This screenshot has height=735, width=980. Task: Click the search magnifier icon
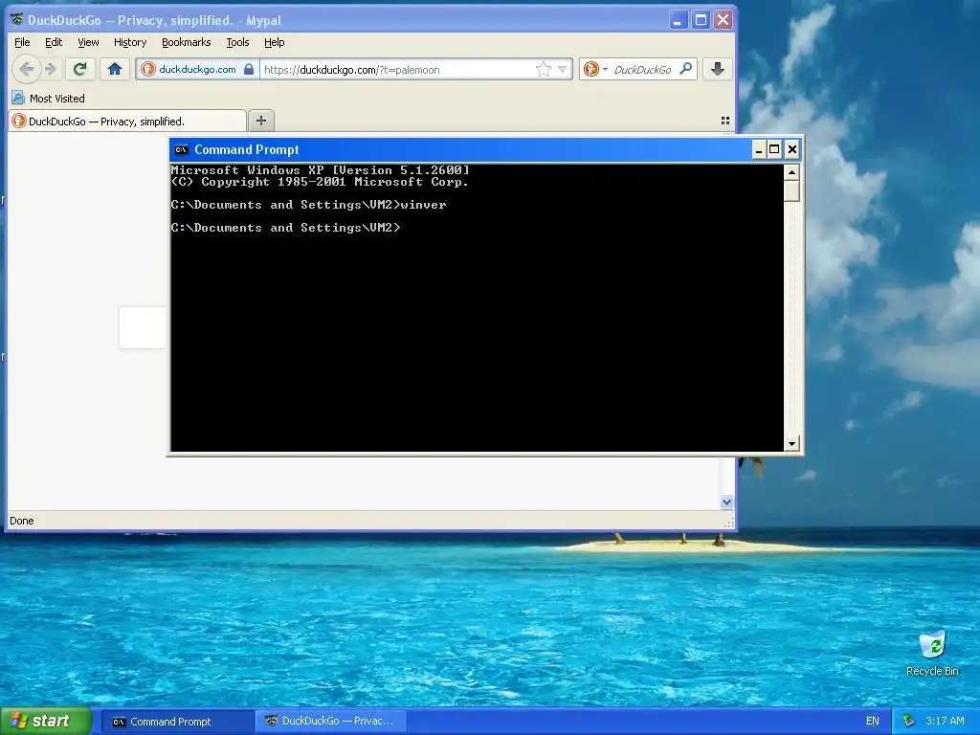[x=685, y=69]
